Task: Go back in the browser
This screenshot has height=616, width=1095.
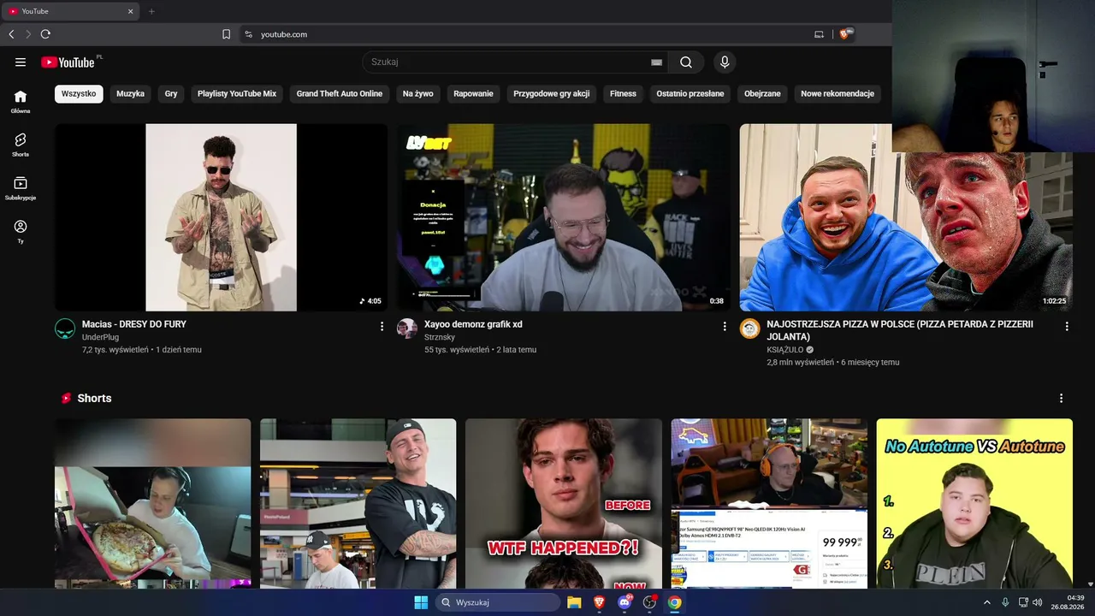Action: tap(11, 34)
